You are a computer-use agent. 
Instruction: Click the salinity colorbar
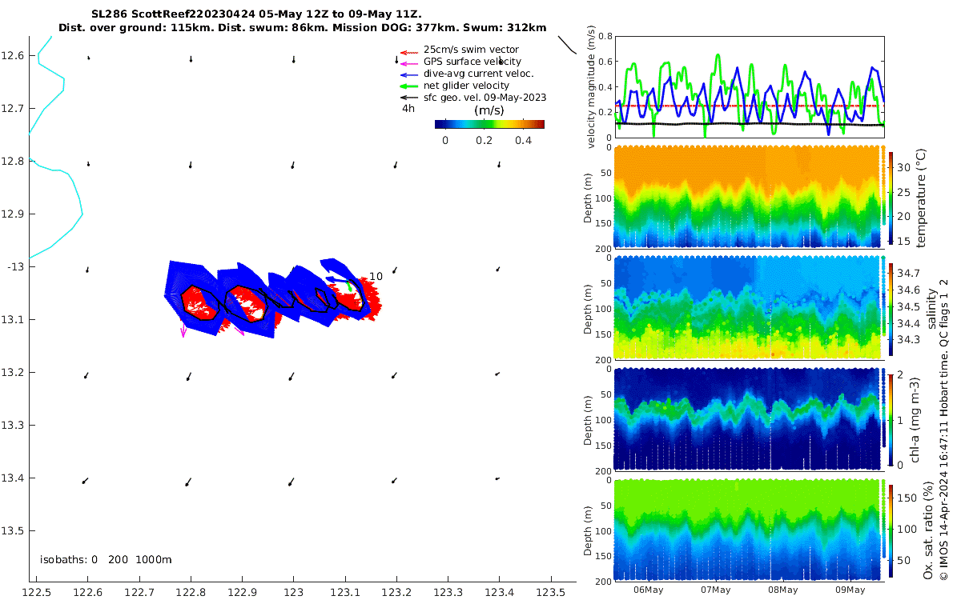[891, 309]
